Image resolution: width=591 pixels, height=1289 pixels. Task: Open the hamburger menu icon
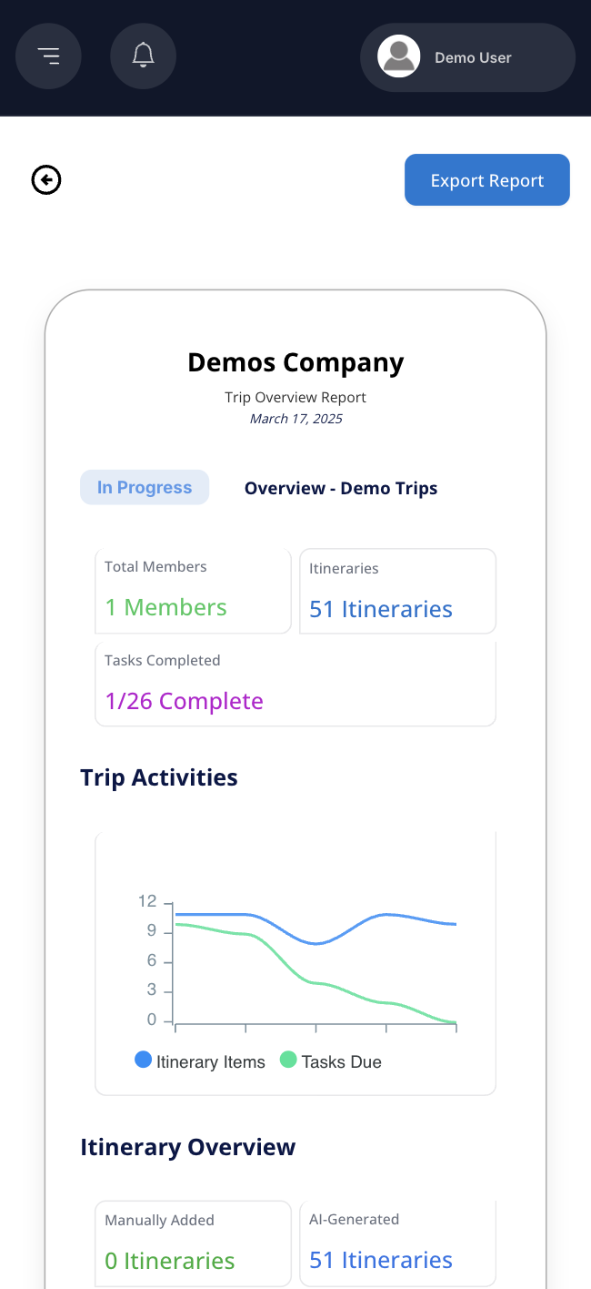pyautogui.click(x=48, y=56)
